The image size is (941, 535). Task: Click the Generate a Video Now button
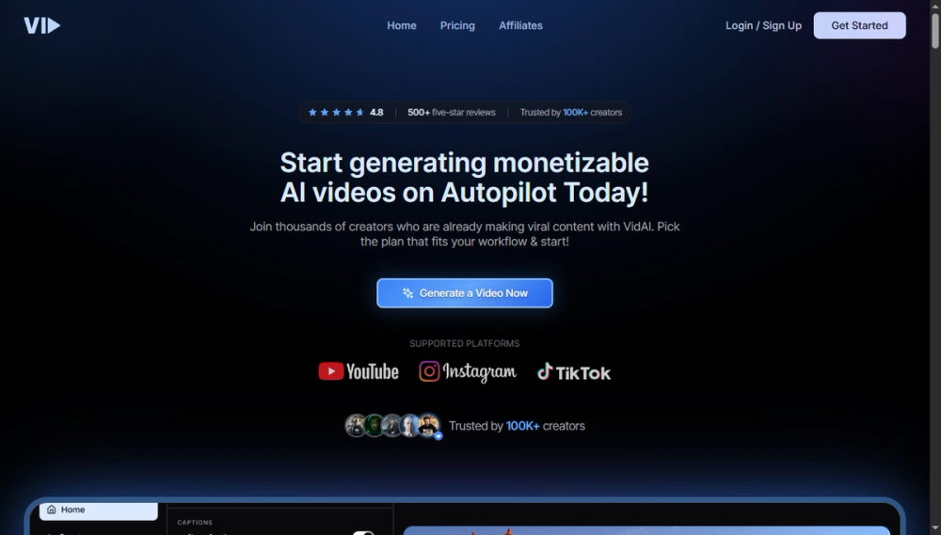pyautogui.click(x=465, y=293)
